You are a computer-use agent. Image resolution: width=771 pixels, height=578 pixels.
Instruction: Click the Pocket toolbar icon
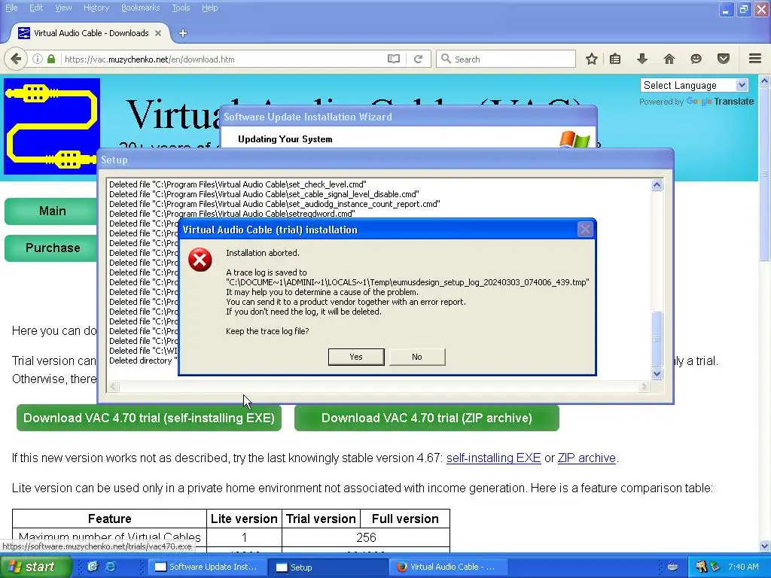[724, 59]
